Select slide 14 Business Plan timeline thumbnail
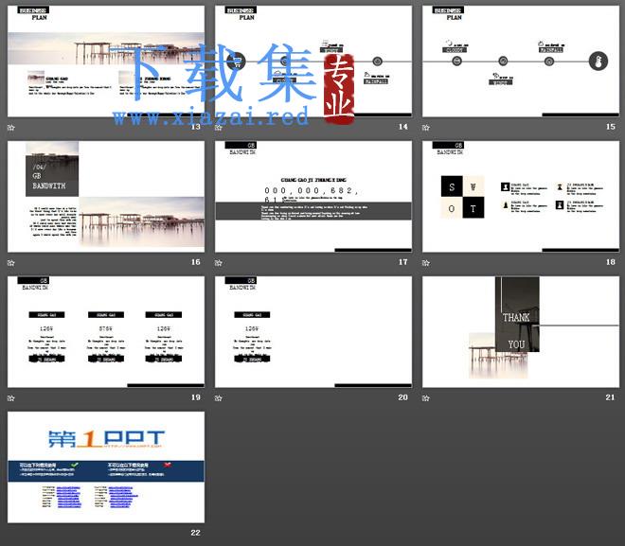 (313, 61)
